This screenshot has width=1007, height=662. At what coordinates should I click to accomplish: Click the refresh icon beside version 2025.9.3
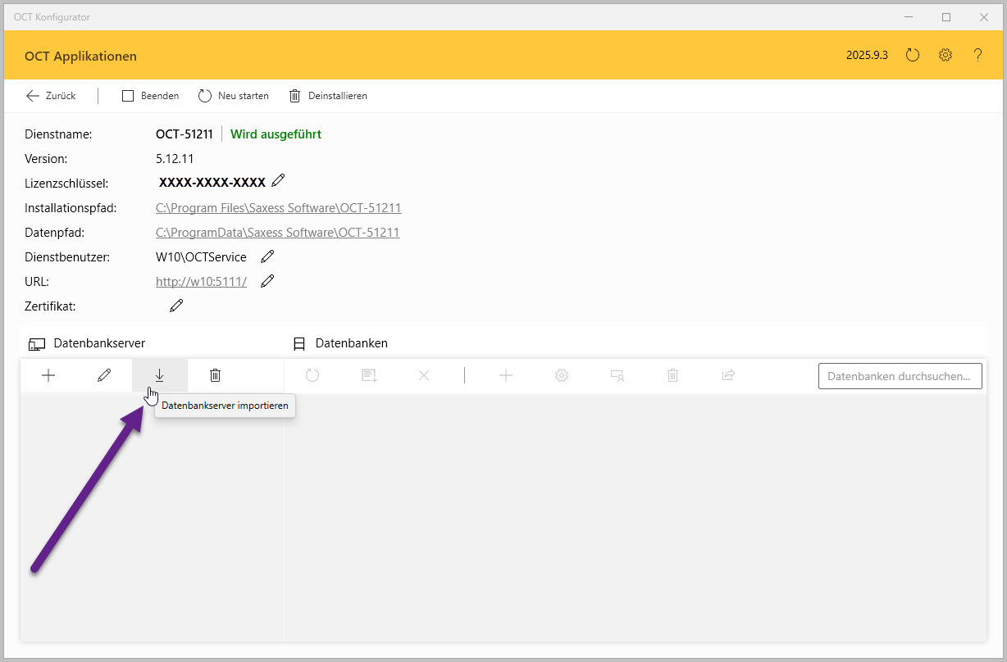[x=913, y=56]
